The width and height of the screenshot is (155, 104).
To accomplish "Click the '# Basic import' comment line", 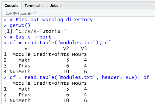I will pos(30,37).
